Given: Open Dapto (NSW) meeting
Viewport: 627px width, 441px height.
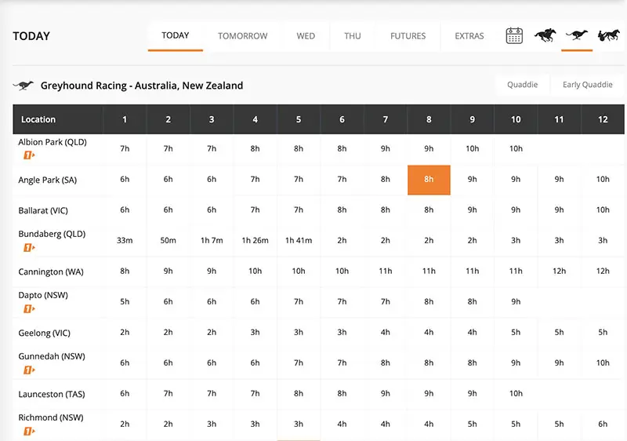Looking at the screenshot, I should (x=43, y=295).
